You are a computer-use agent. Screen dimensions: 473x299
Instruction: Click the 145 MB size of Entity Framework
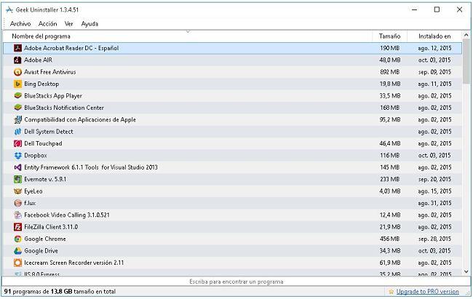point(390,167)
